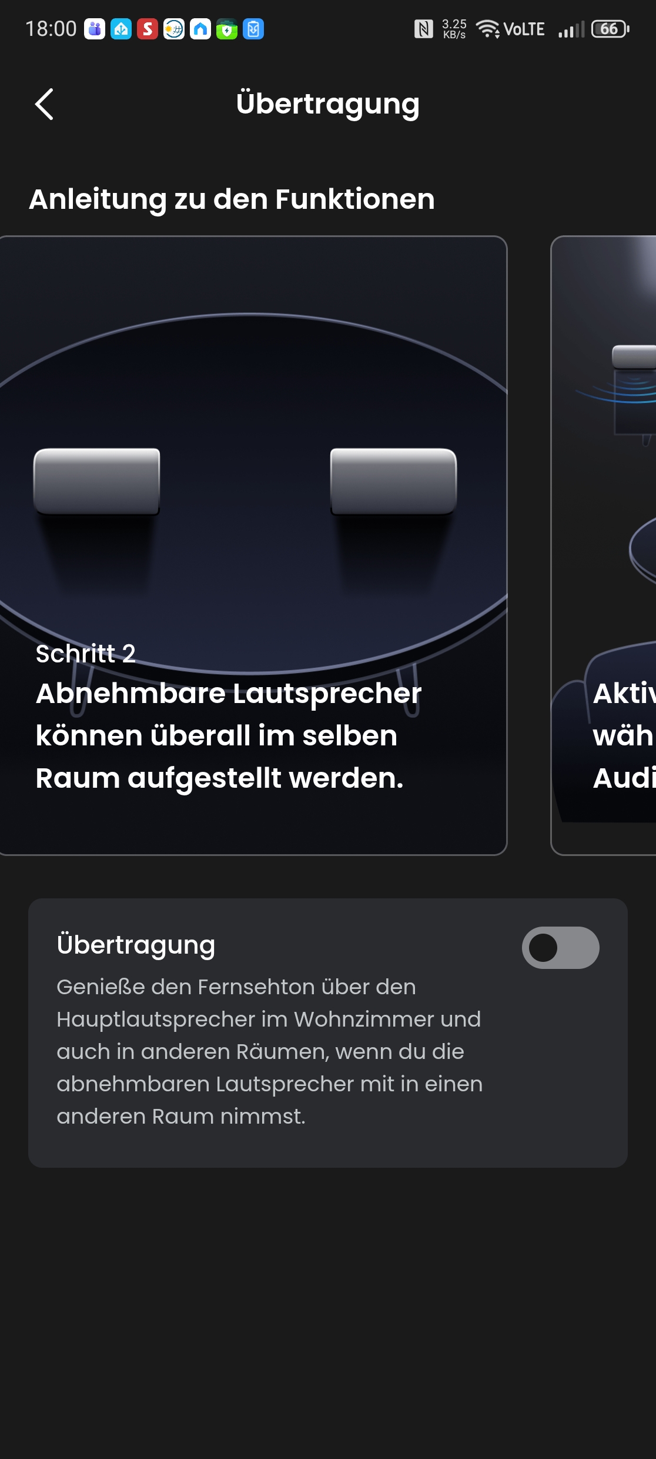Tap the NFC status icon

point(423,29)
